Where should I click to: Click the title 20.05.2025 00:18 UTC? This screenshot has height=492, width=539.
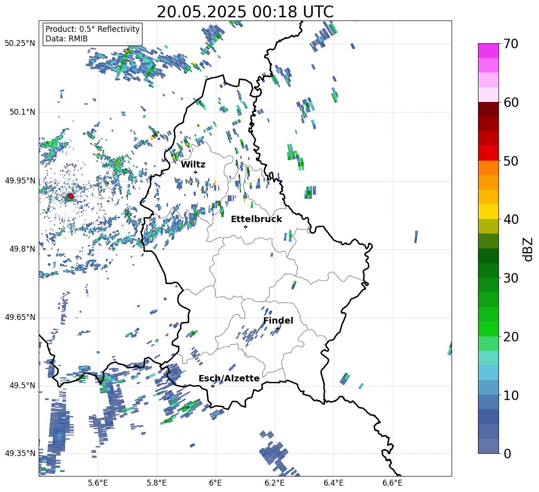click(x=245, y=12)
